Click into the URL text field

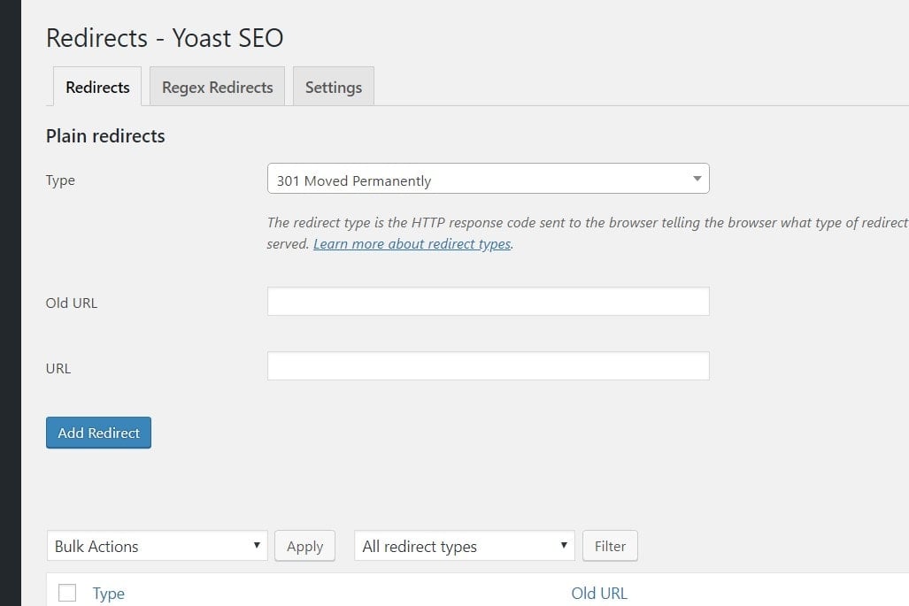[x=488, y=366]
